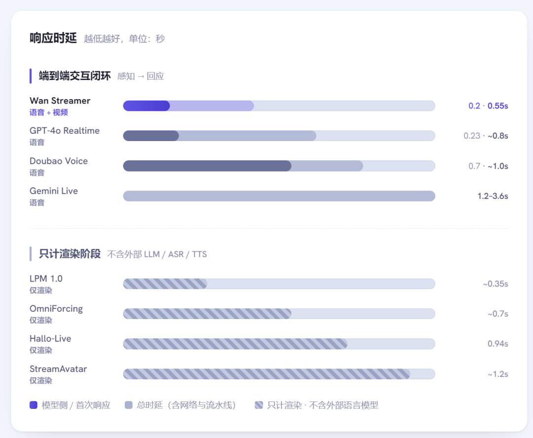Click the StreamAvatar striped render bar
The image size is (533, 438).
tap(279, 374)
